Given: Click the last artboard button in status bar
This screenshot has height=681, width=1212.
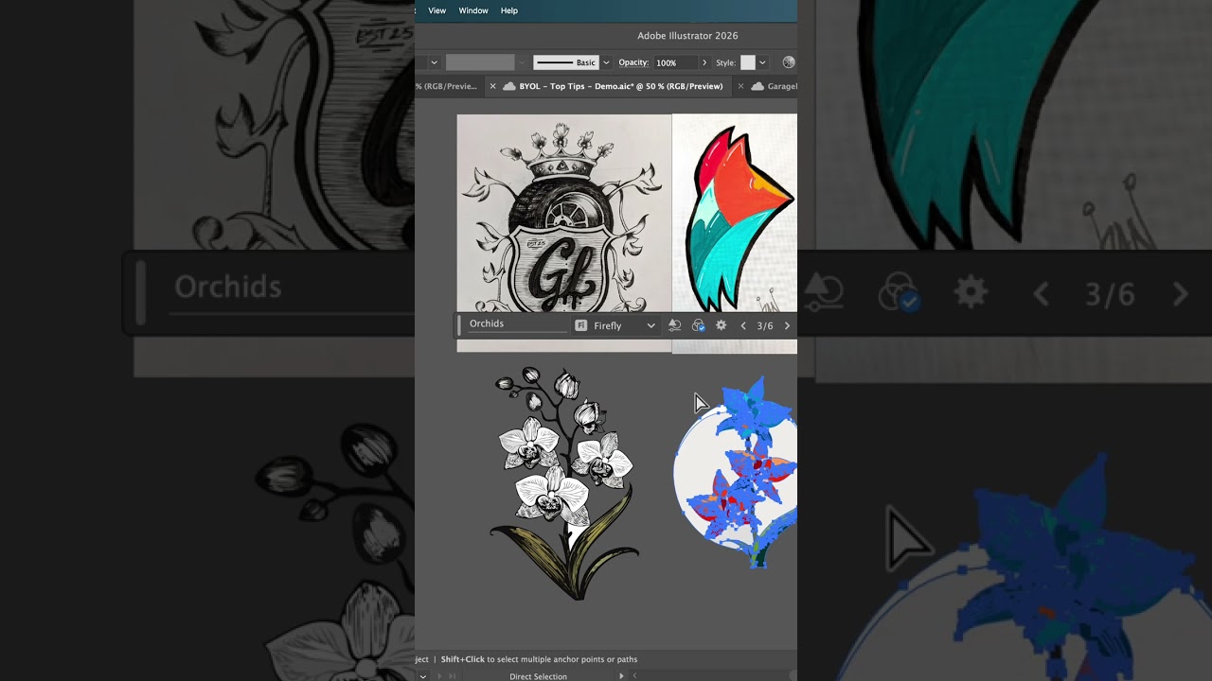Looking at the screenshot, I should [x=453, y=676].
